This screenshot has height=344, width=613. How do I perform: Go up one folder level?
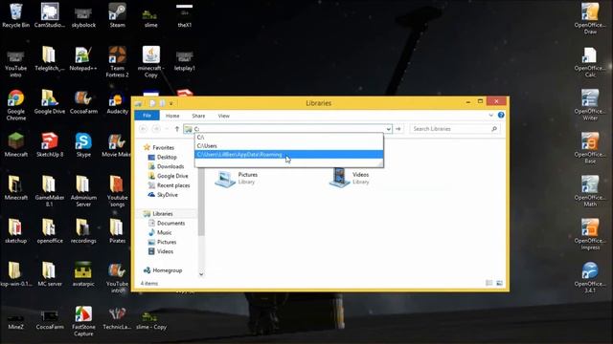pos(176,129)
